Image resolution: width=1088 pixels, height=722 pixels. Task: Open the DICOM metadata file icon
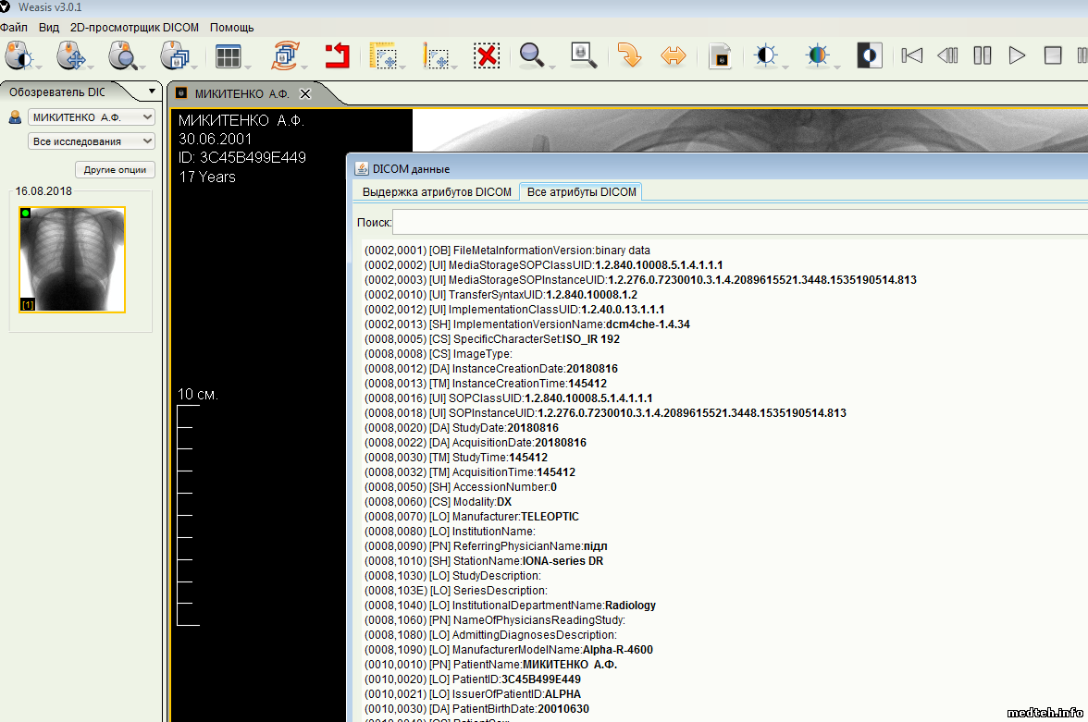[721, 56]
